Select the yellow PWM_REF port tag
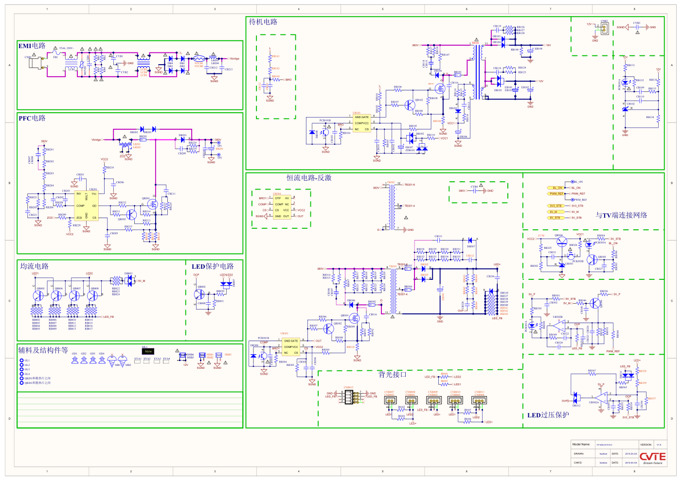Image resolution: width=683 pixels, height=482 pixels. tap(557, 193)
